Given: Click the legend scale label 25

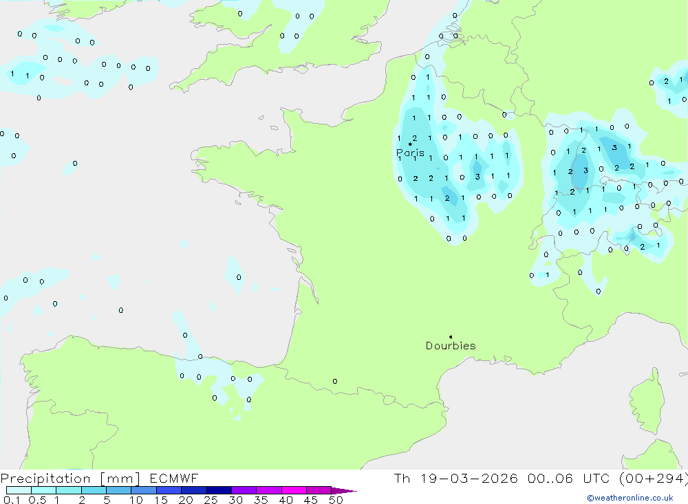Looking at the screenshot, I should 211,500.
